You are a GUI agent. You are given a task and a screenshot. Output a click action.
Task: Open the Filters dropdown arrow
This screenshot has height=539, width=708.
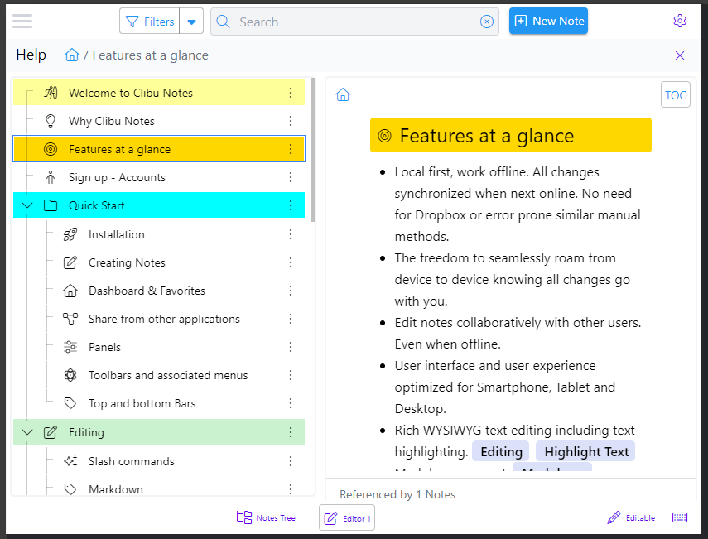click(191, 22)
